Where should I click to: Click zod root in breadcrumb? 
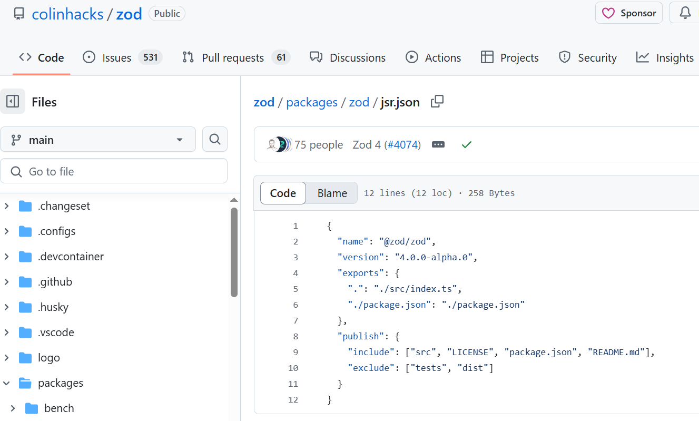coord(264,102)
